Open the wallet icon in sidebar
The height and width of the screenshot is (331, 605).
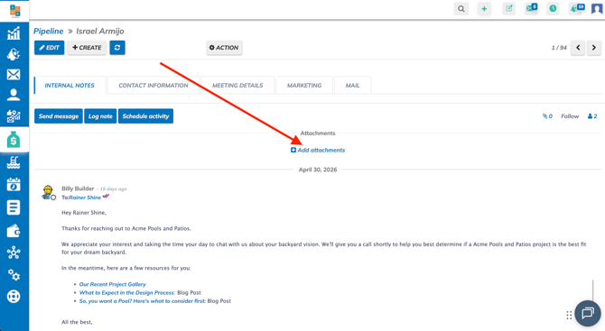14,231
